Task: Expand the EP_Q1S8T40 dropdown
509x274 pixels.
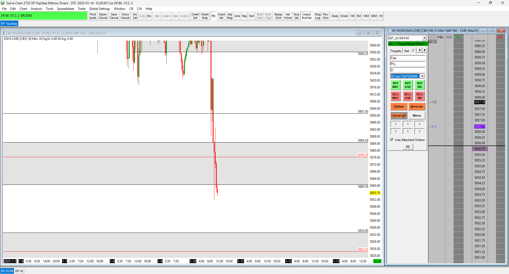Action: click(x=424, y=38)
